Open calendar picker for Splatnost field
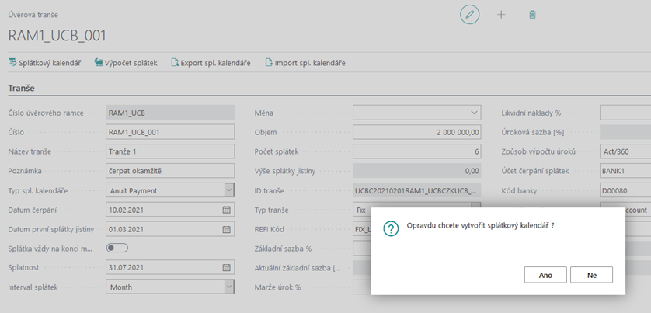The width and height of the screenshot is (651, 313). pyautogui.click(x=227, y=267)
